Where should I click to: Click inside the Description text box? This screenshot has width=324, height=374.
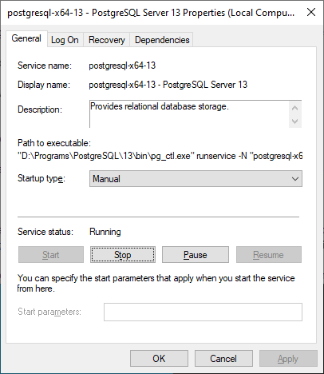(189, 114)
